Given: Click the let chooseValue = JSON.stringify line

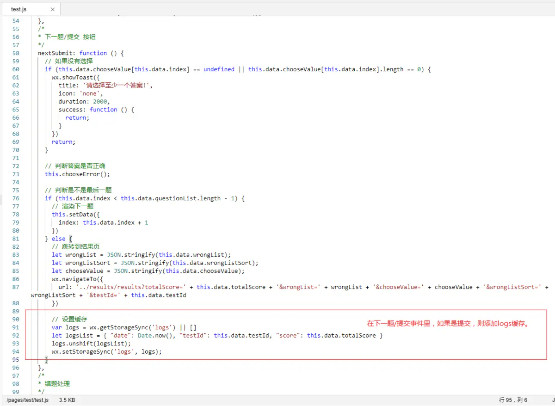Looking at the screenshot, I should click(148, 271).
